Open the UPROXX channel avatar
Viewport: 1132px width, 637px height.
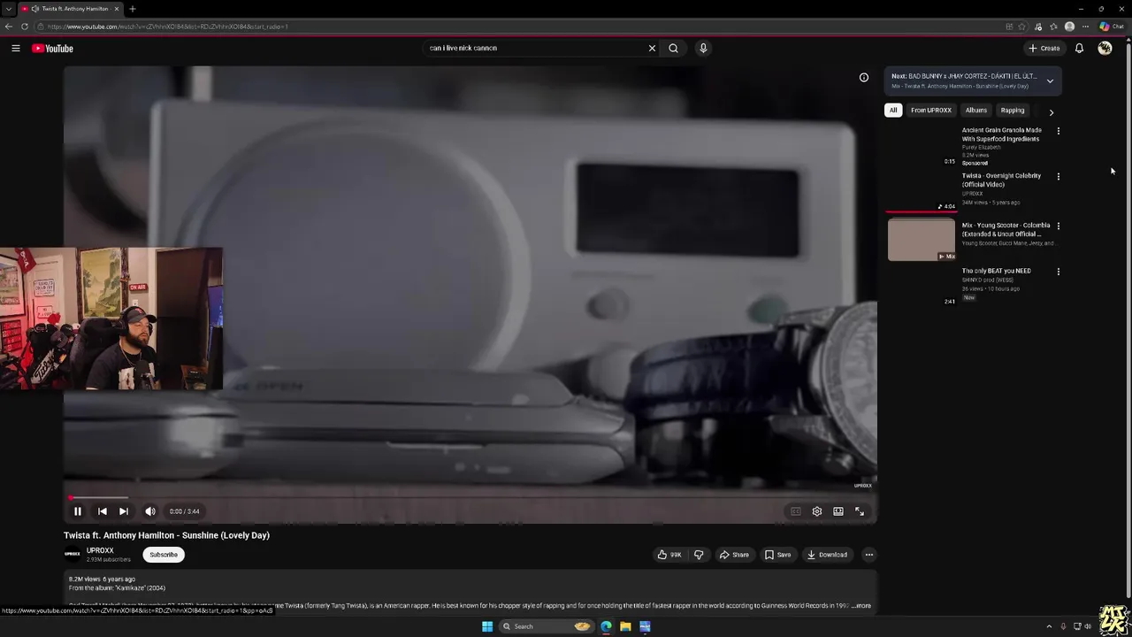(73, 555)
